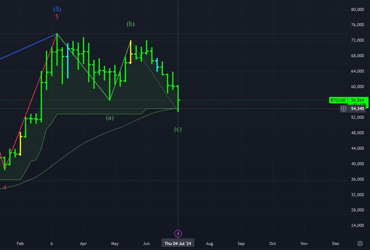This screenshot has width=370, height=250.
Task: Click the Apr label on time axis
Action: coord(83,244)
